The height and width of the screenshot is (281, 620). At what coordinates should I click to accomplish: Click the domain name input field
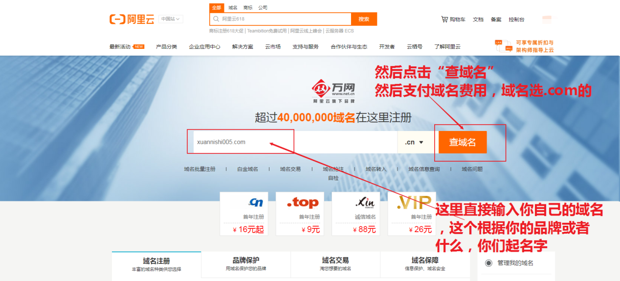click(295, 142)
